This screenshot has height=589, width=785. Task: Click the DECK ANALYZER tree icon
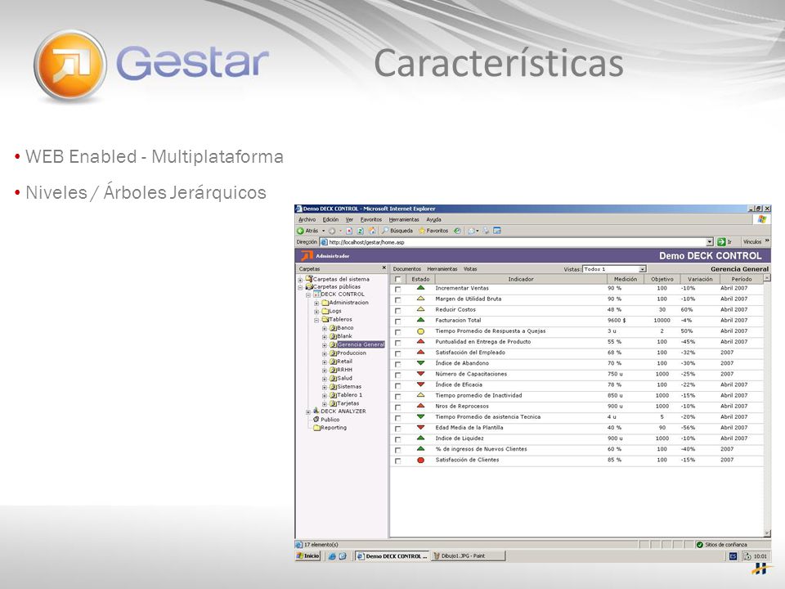[x=316, y=411]
